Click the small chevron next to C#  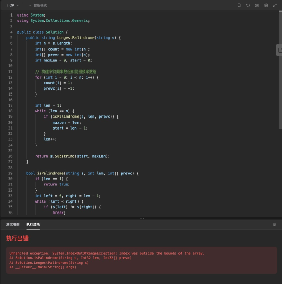[18, 5]
